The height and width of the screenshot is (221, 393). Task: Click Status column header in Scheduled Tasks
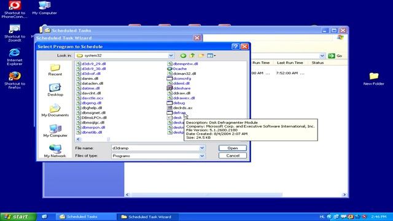pos(317,63)
